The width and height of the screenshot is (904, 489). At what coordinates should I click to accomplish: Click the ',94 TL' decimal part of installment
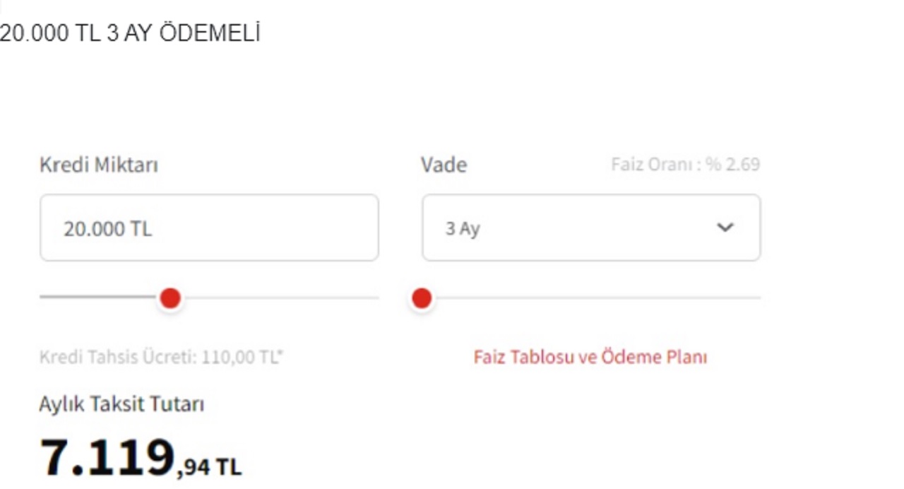coord(209,466)
